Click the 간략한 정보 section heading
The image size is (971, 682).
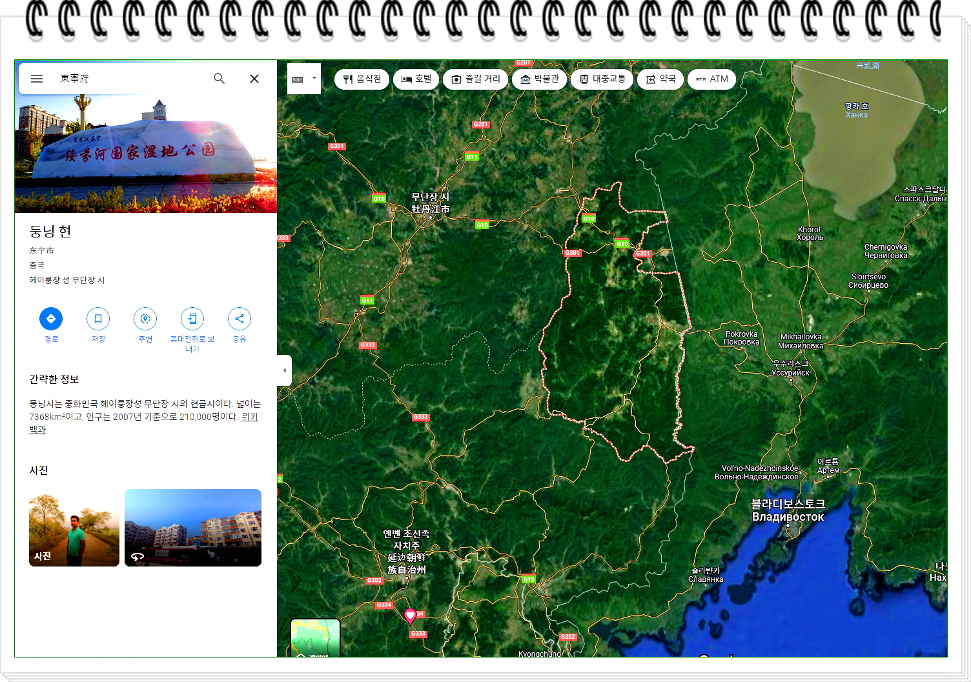click(54, 379)
